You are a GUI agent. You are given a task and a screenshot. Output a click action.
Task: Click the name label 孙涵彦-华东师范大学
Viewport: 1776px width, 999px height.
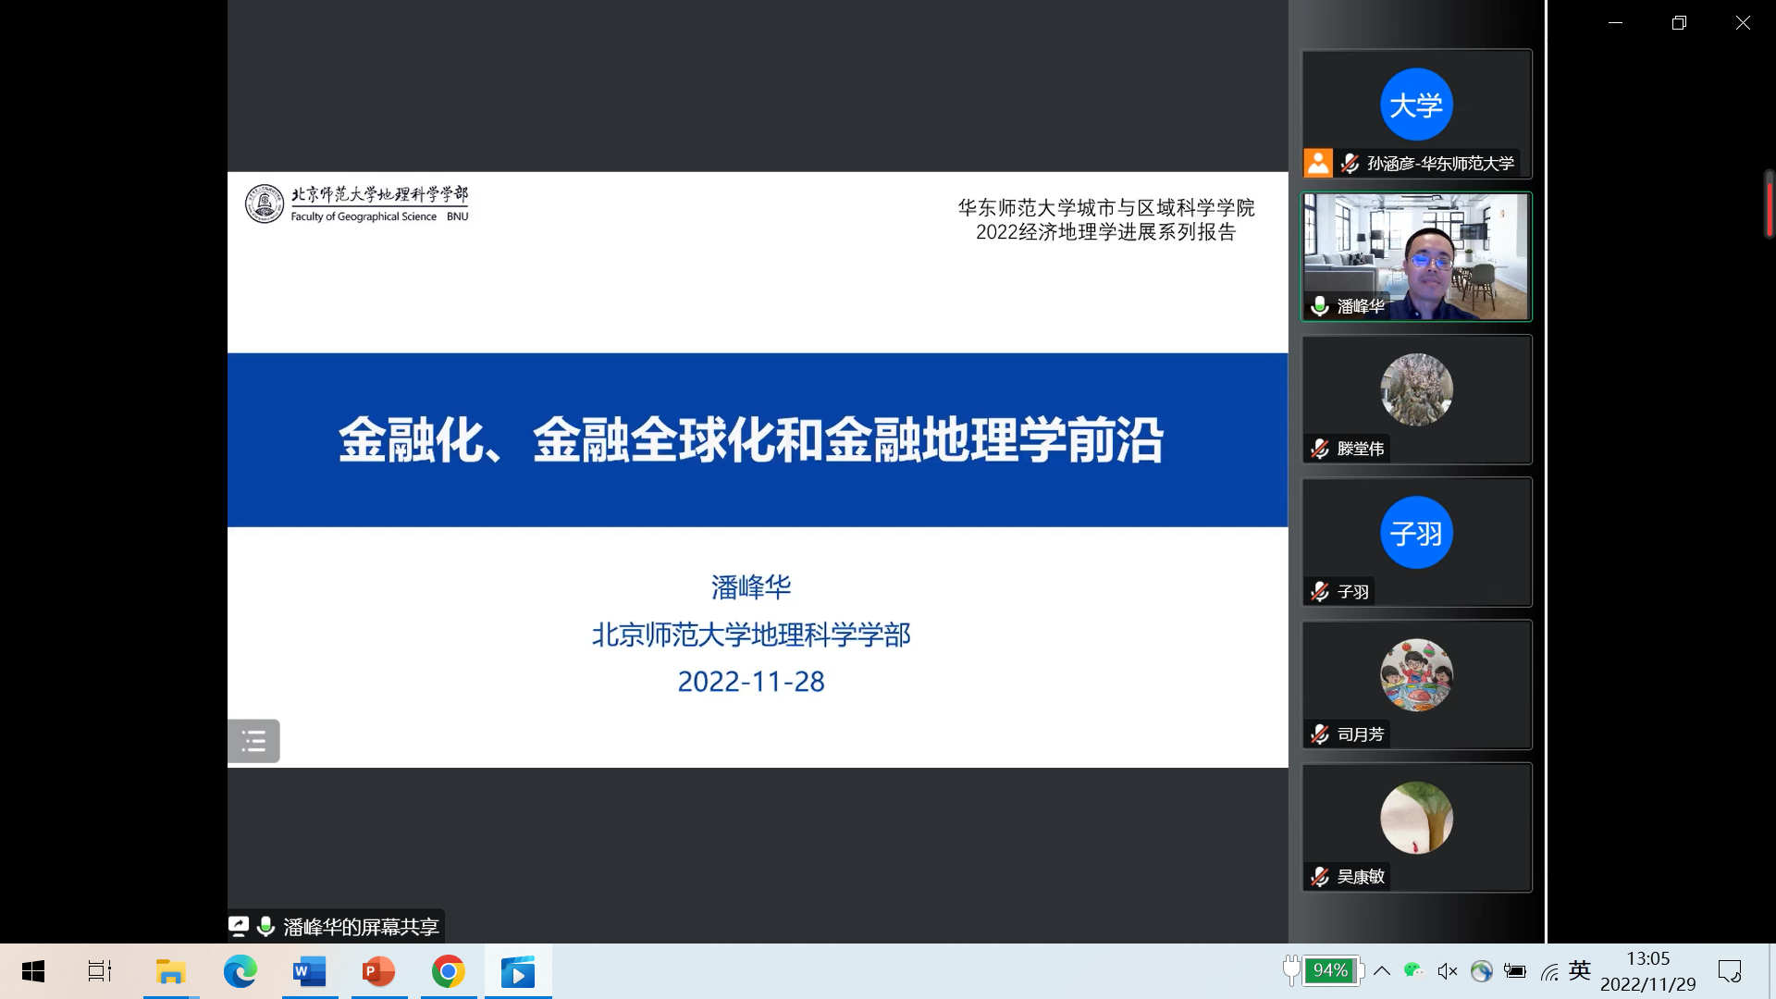pos(1440,164)
